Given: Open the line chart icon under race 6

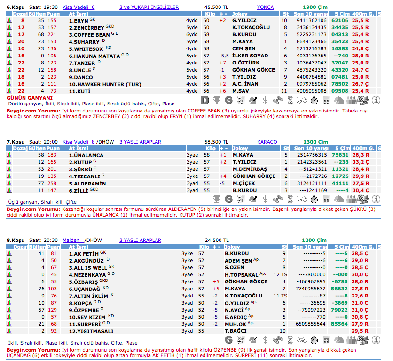Looking at the screenshot, I should pos(302,100).
